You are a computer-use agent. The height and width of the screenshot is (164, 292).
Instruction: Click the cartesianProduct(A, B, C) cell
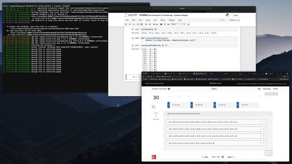[189, 46]
